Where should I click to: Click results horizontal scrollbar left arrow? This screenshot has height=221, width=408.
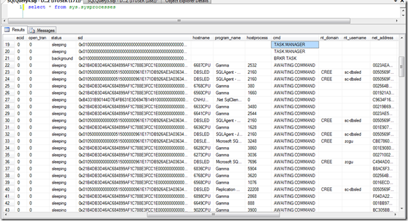click(5, 215)
